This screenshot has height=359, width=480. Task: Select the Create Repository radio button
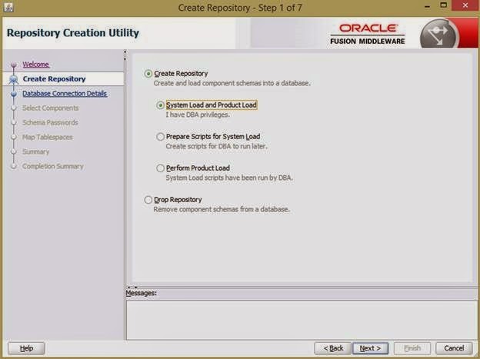[x=148, y=74]
